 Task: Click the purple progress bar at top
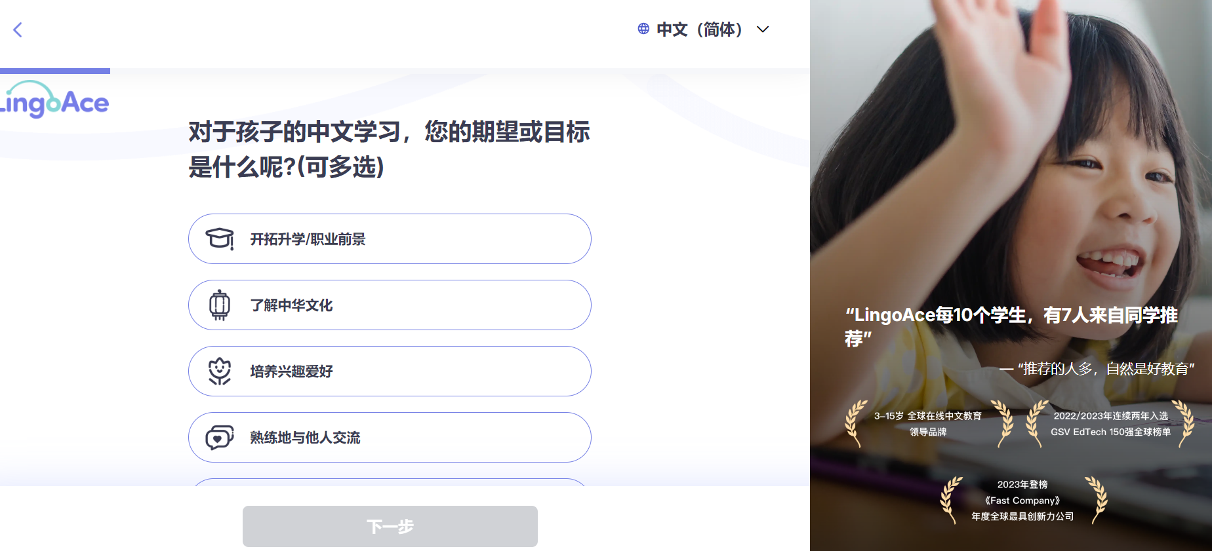pos(55,71)
